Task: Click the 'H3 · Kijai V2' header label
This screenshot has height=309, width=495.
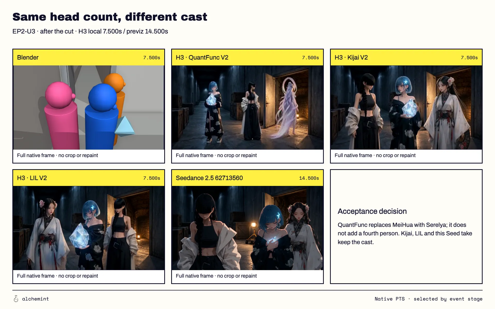Action: coord(351,57)
